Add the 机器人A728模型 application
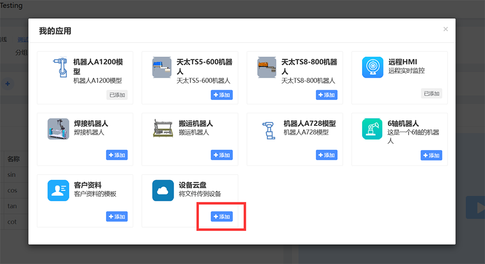 (x=327, y=155)
